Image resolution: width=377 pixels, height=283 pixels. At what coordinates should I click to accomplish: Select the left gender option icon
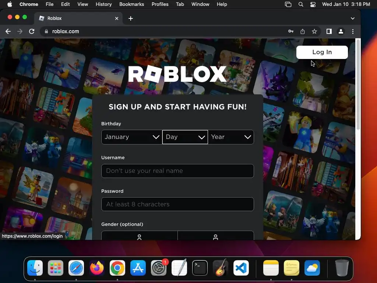coord(139,237)
